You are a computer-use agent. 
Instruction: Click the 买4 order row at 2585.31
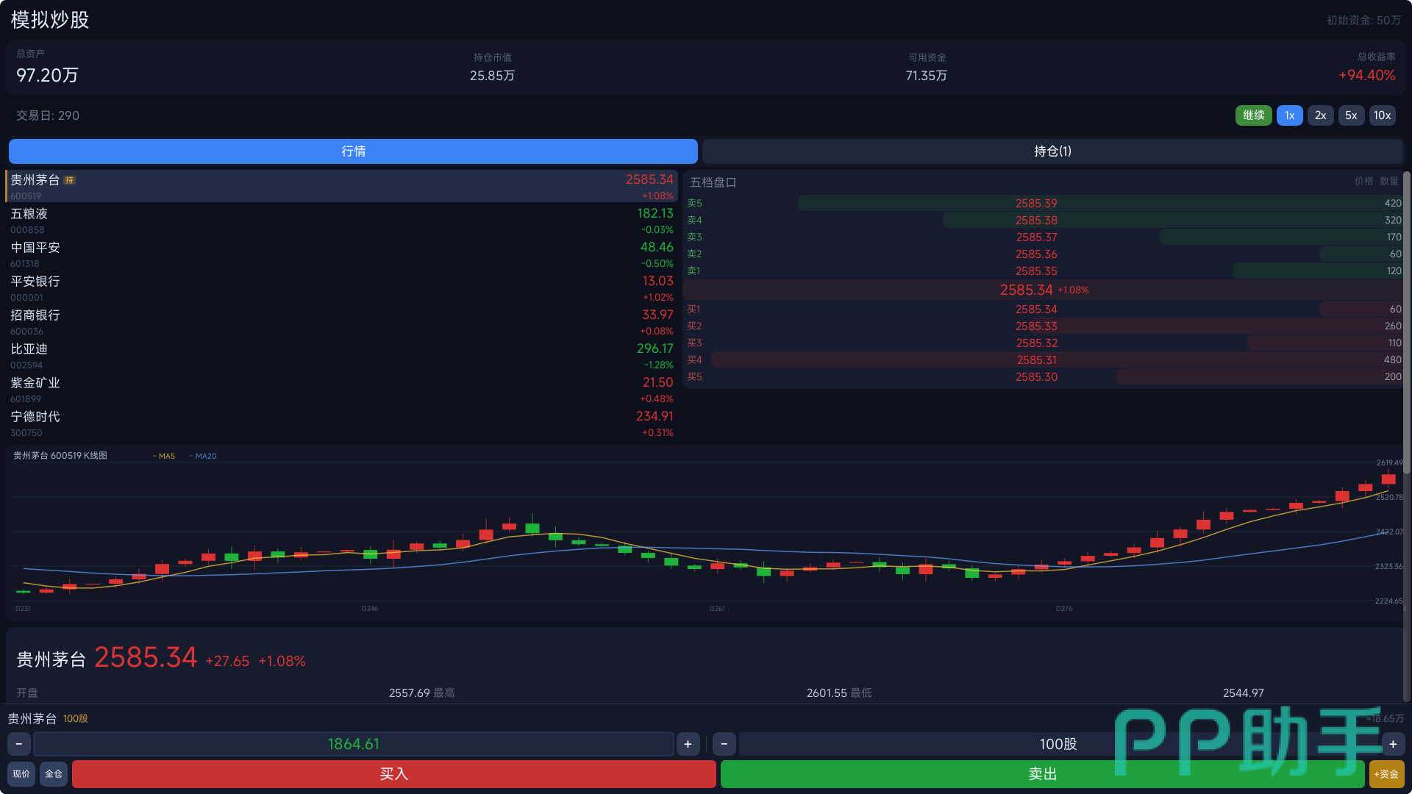point(1044,360)
